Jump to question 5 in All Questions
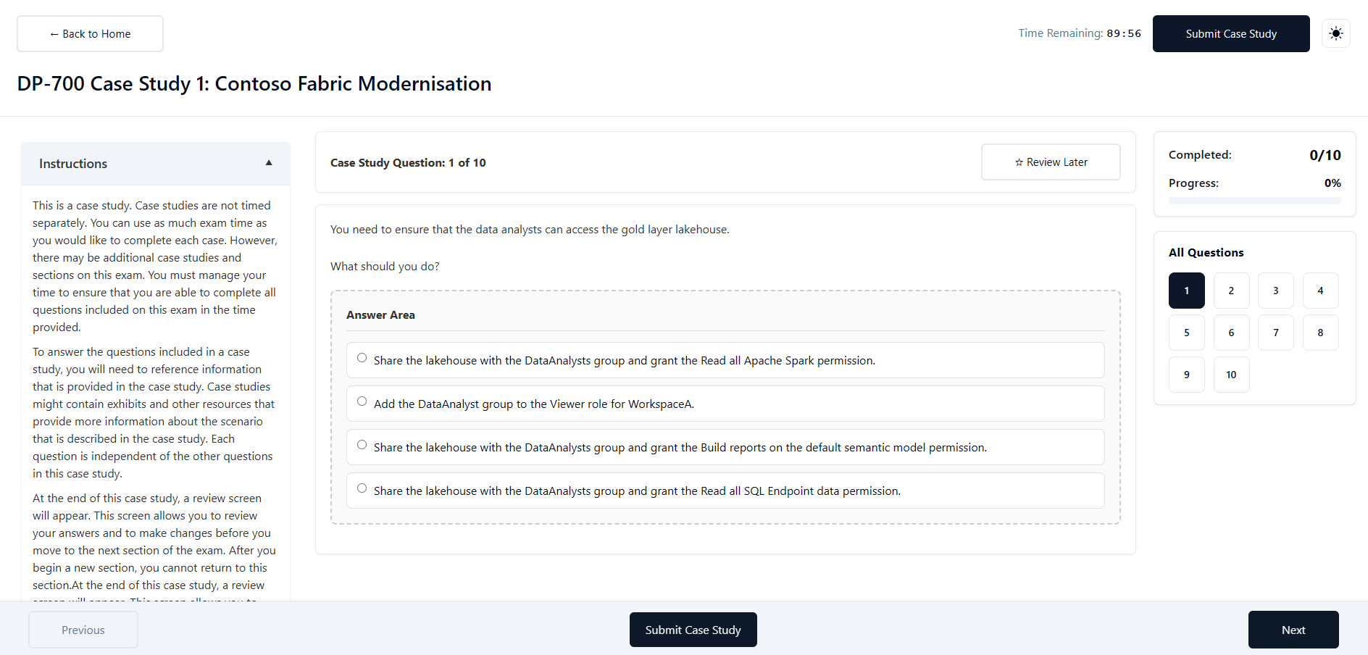The height and width of the screenshot is (655, 1368). click(1187, 333)
